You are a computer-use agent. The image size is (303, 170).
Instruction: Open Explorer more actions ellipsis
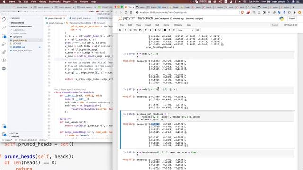coord(39,18)
